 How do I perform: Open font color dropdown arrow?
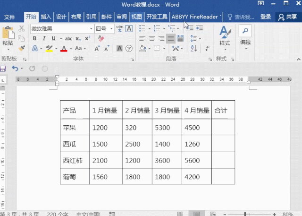71,48
